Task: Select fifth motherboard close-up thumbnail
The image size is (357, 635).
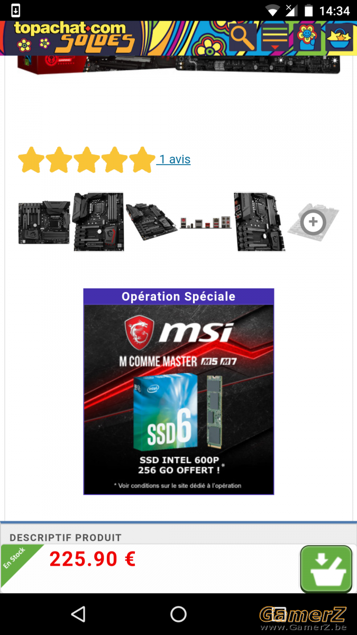Action: tap(260, 222)
